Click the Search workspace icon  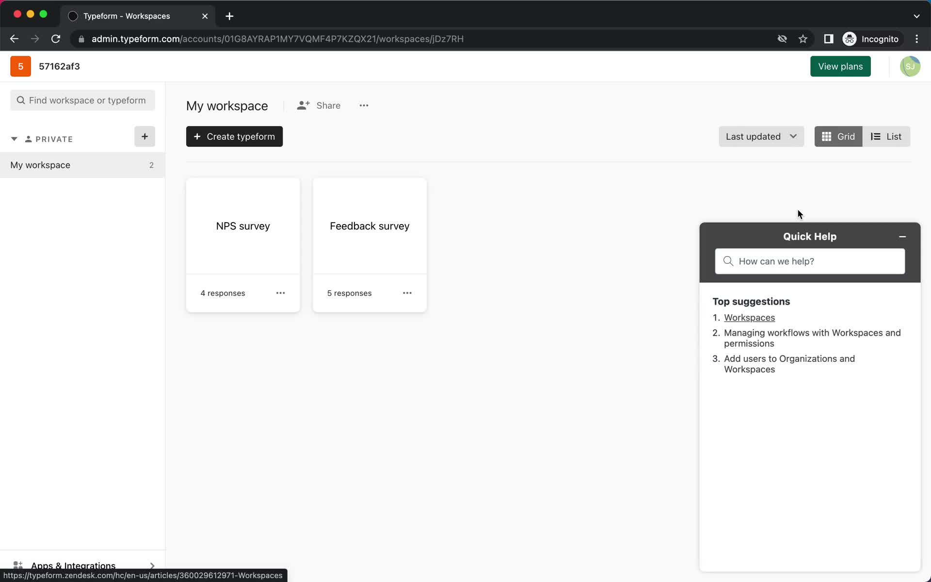pyautogui.click(x=21, y=100)
